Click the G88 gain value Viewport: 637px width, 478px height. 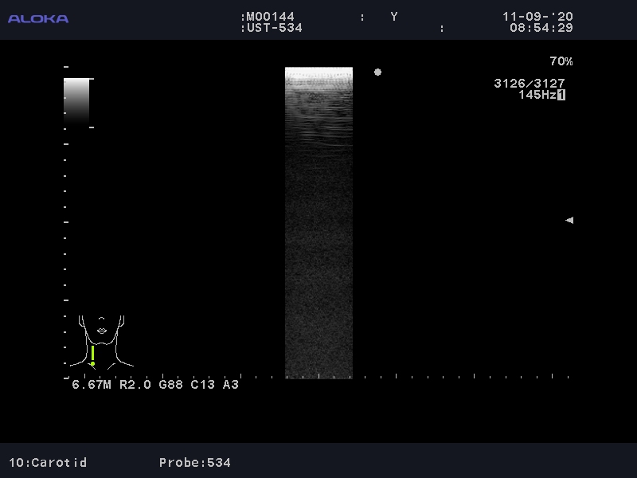pyautogui.click(x=171, y=385)
